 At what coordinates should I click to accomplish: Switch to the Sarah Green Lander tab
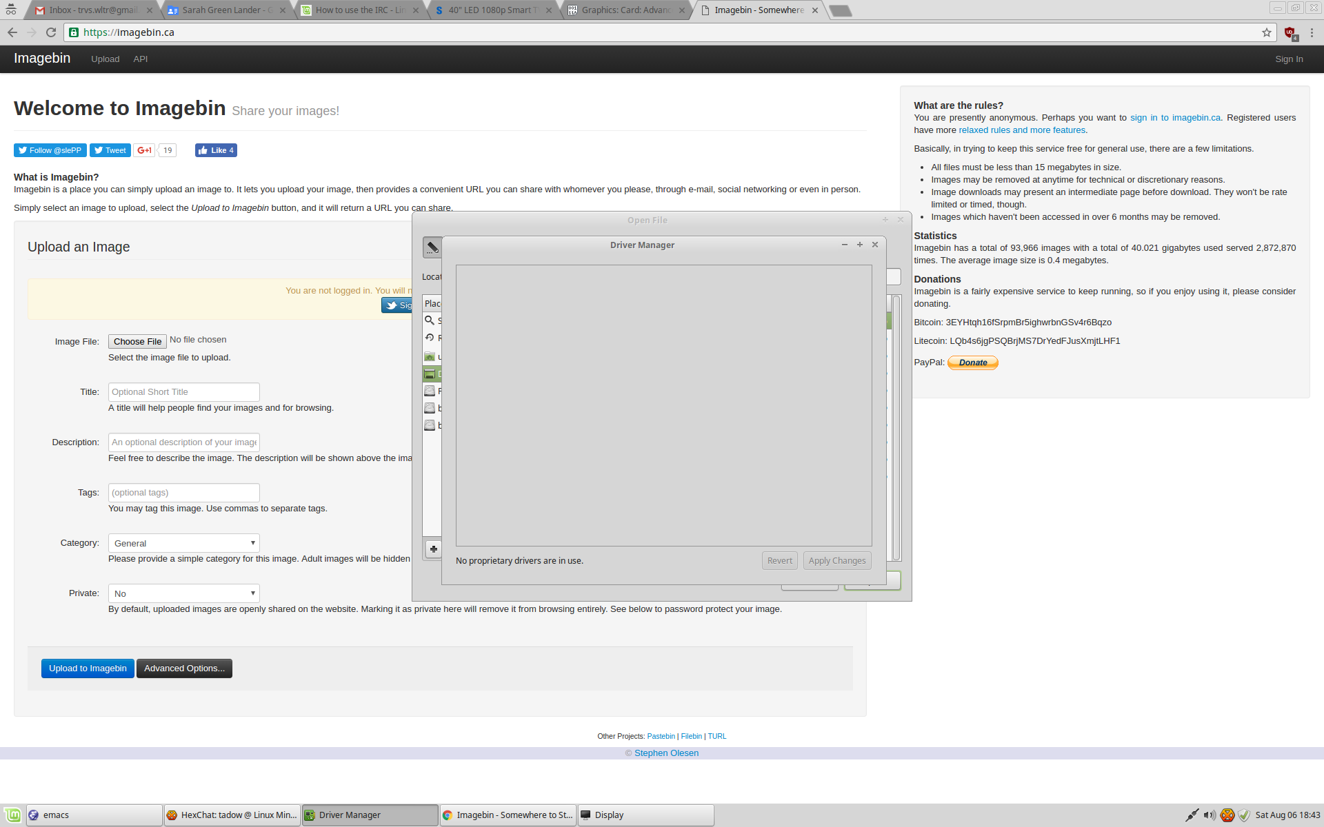point(227,10)
